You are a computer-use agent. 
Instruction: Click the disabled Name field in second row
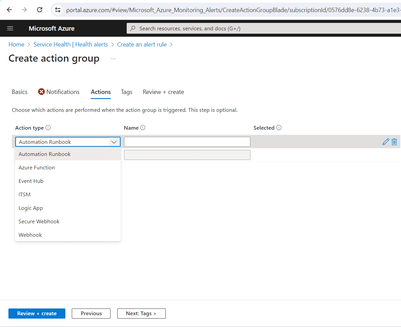[x=187, y=155]
